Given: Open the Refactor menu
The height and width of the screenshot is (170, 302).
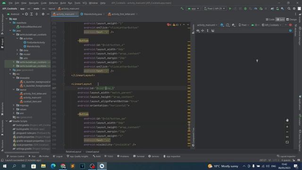Looking at the screenshot, I should (53, 3).
